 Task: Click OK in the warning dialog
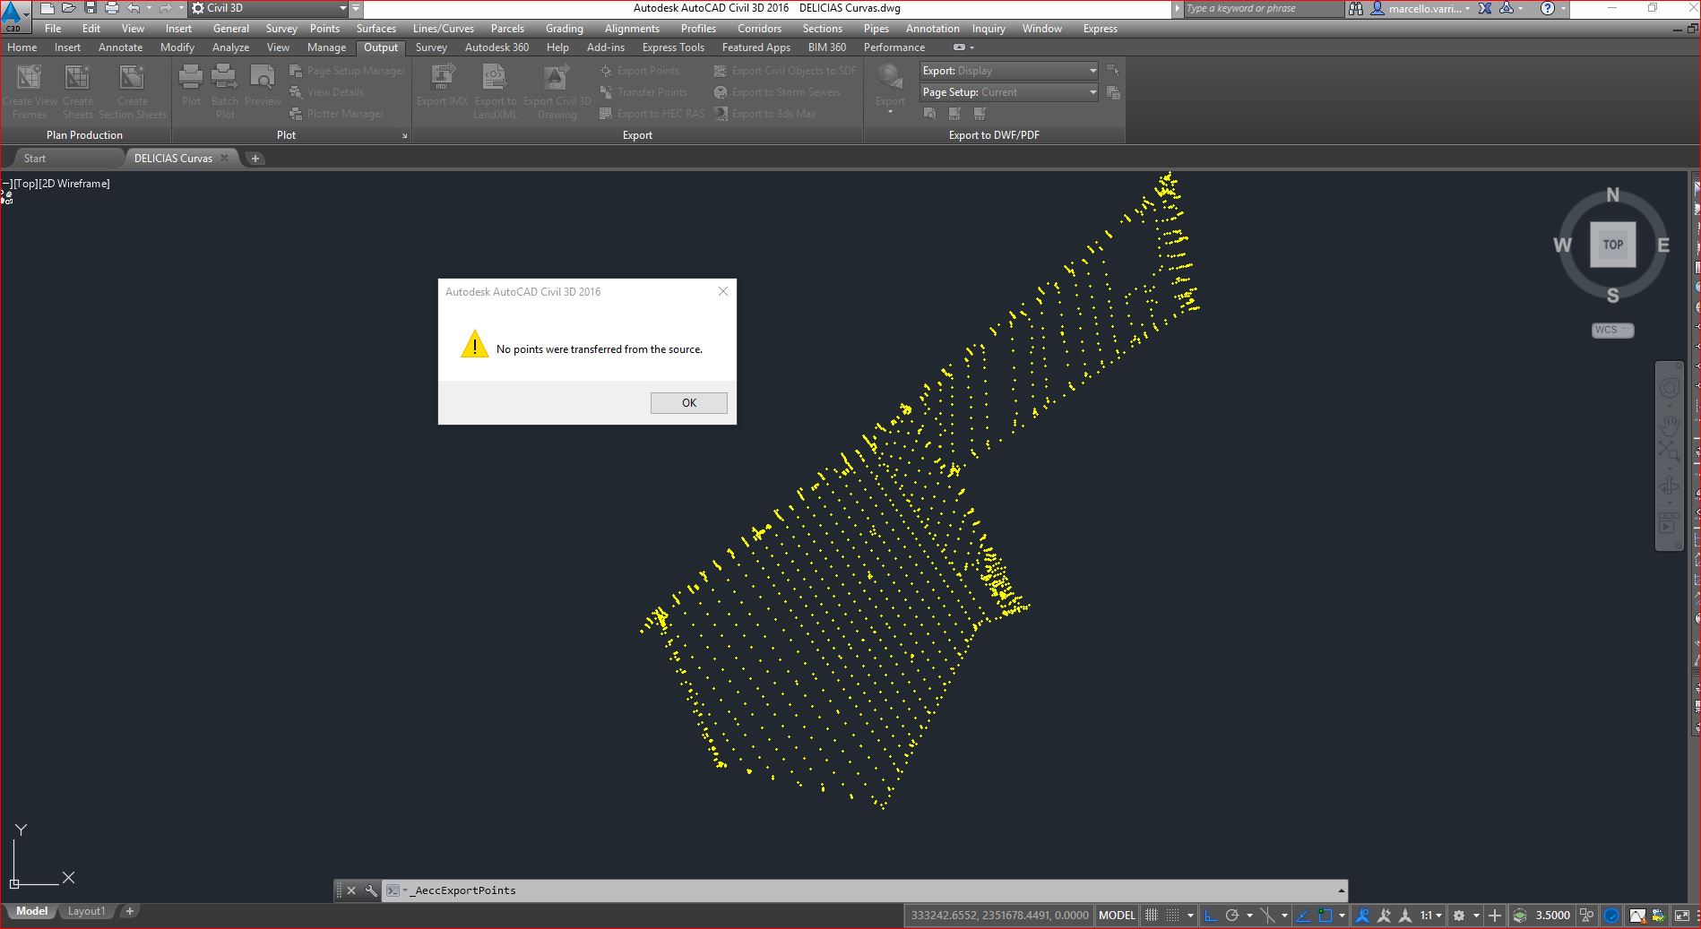tap(688, 403)
